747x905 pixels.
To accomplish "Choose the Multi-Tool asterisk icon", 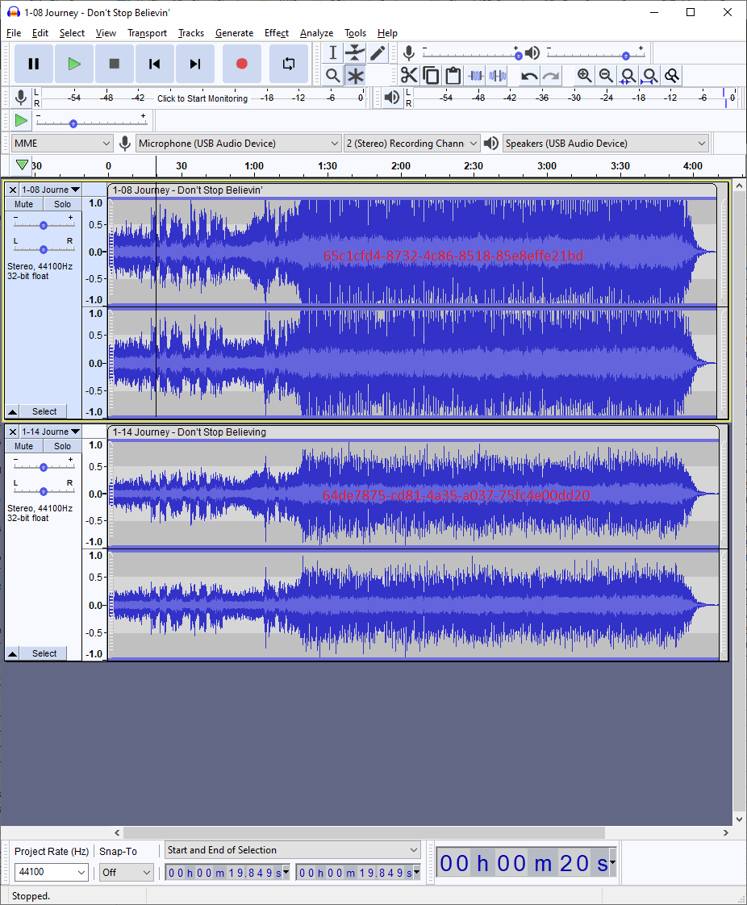I will pyautogui.click(x=355, y=76).
